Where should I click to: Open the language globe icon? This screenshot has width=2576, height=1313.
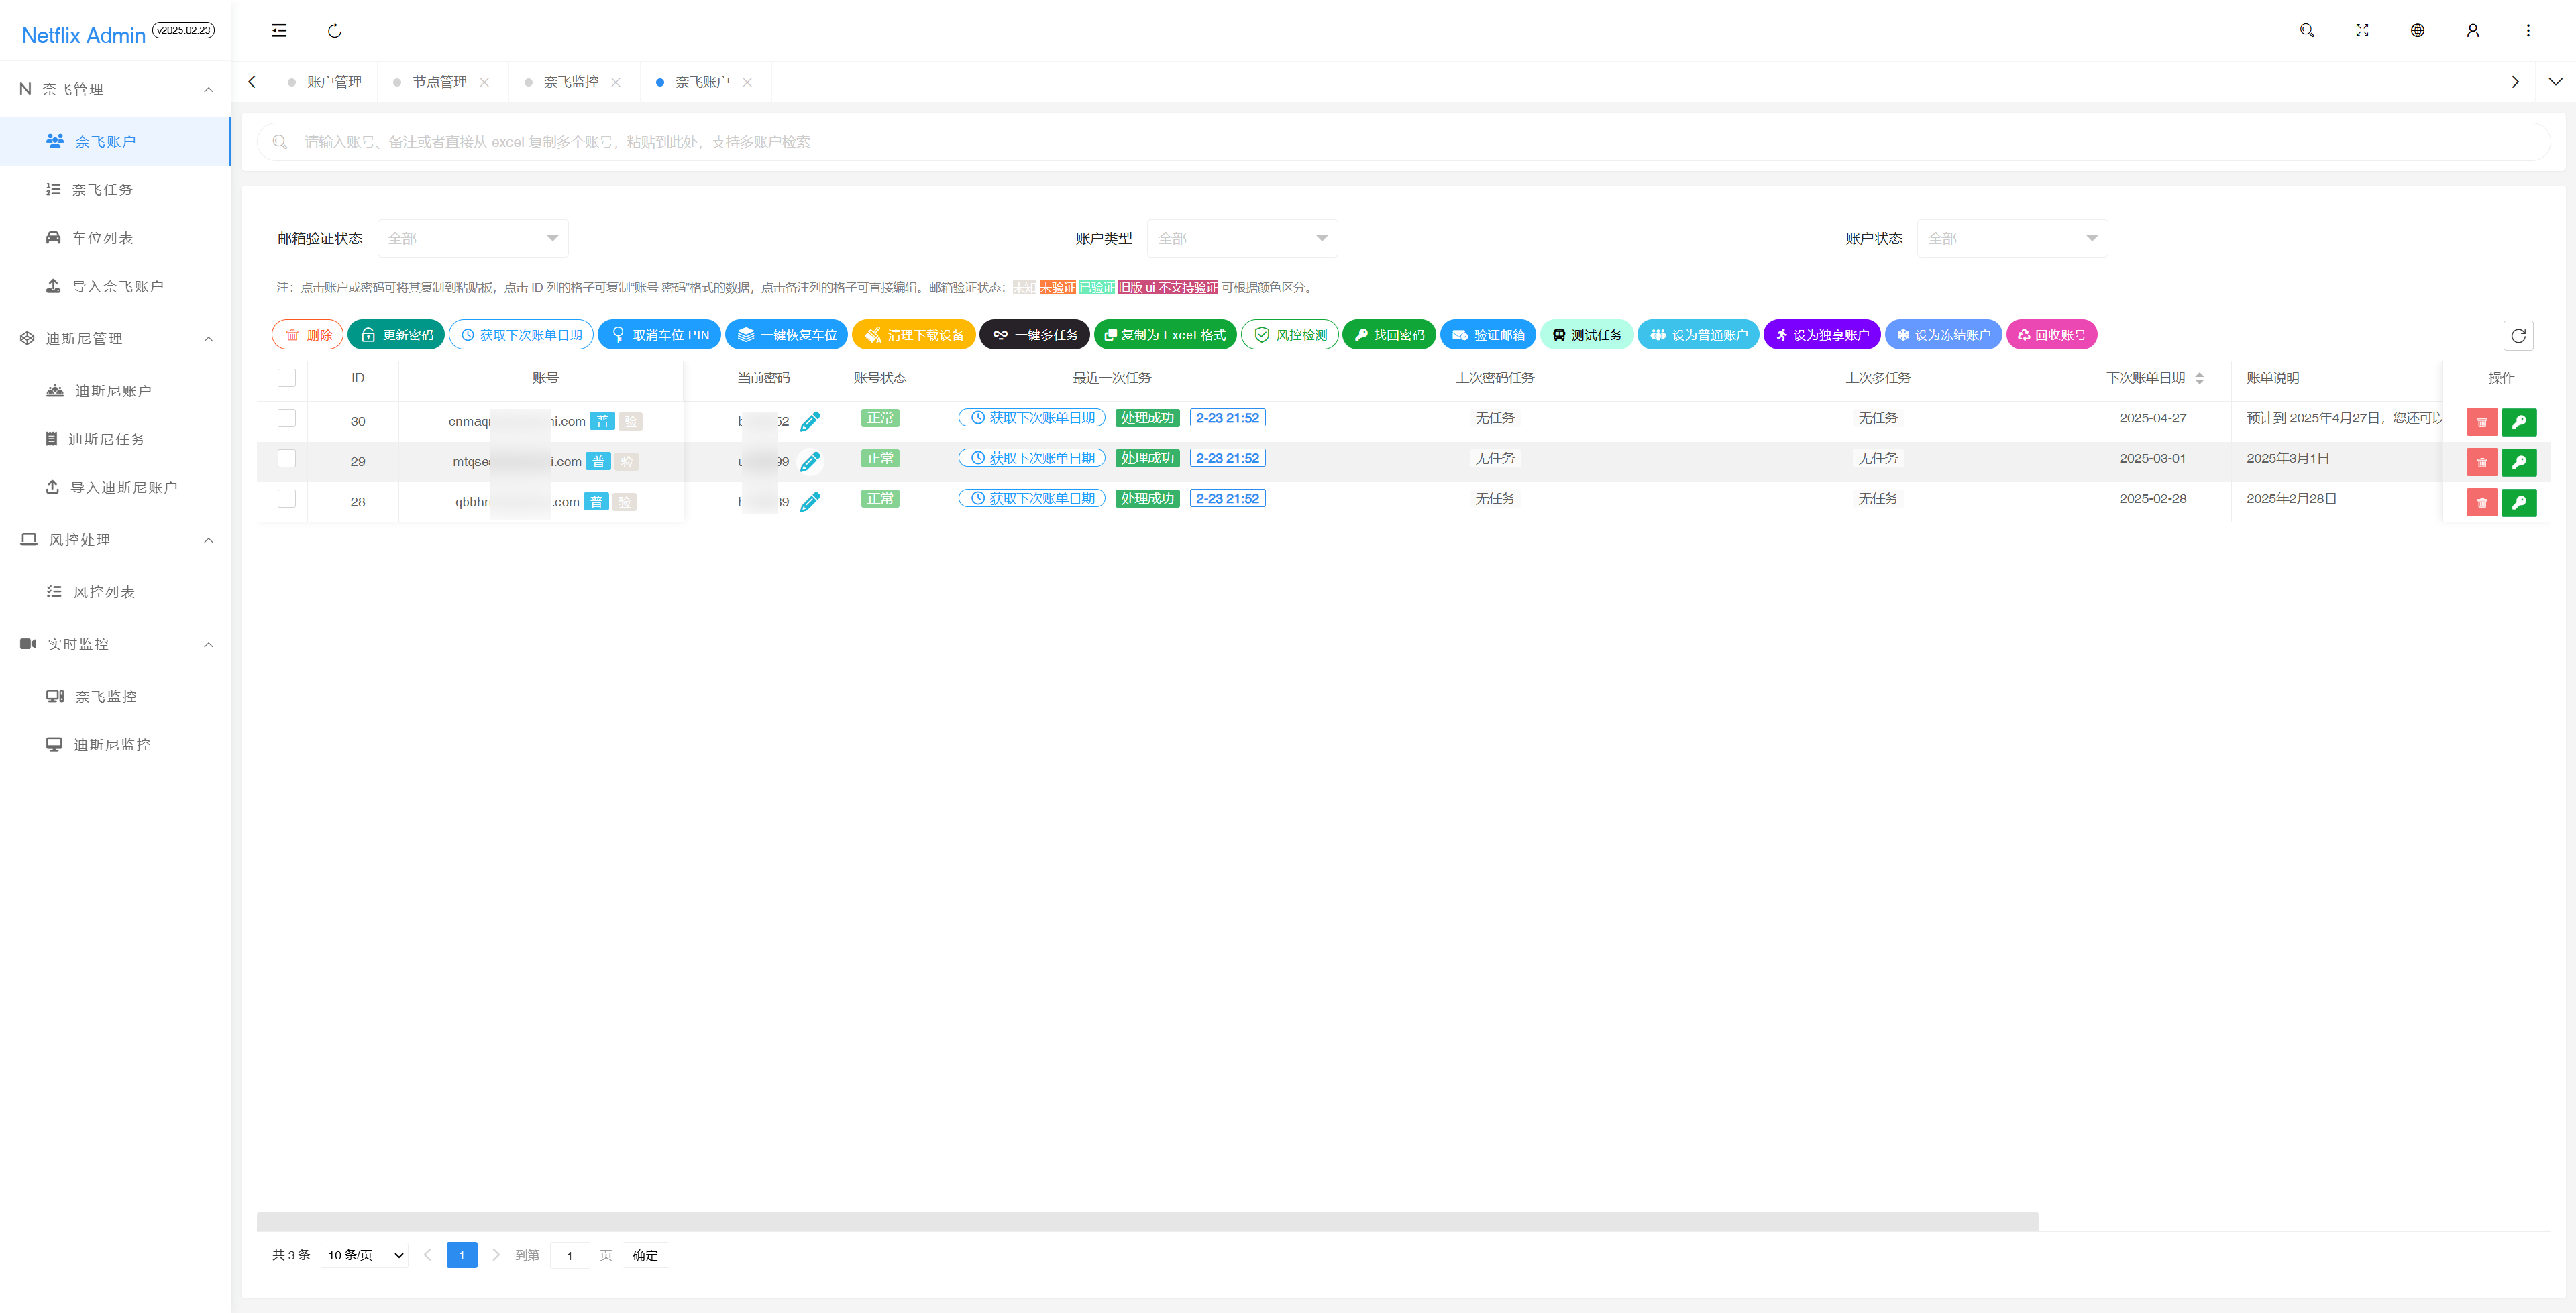point(2417,30)
